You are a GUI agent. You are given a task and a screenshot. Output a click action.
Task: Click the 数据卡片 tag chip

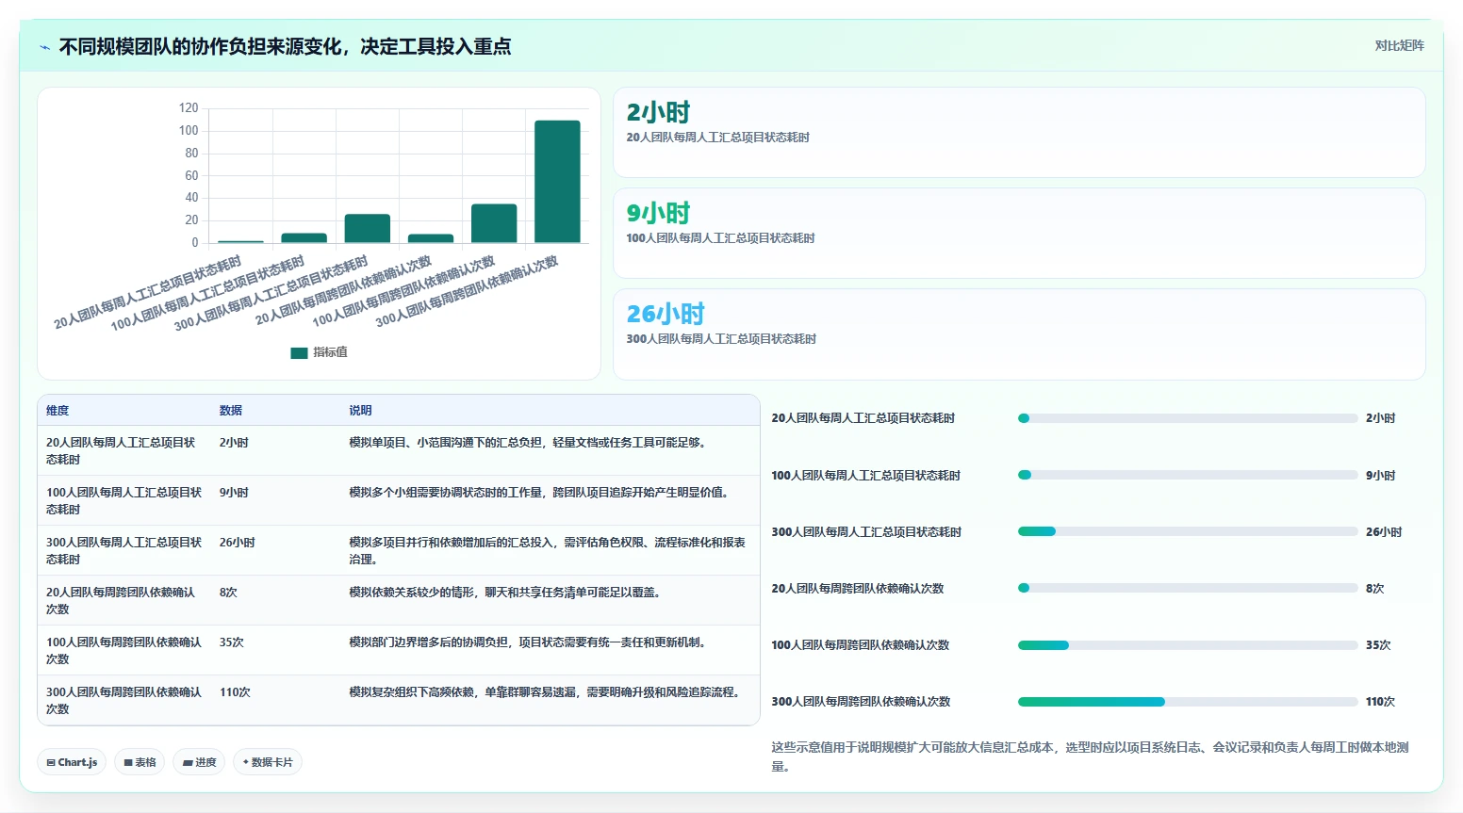click(x=268, y=762)
